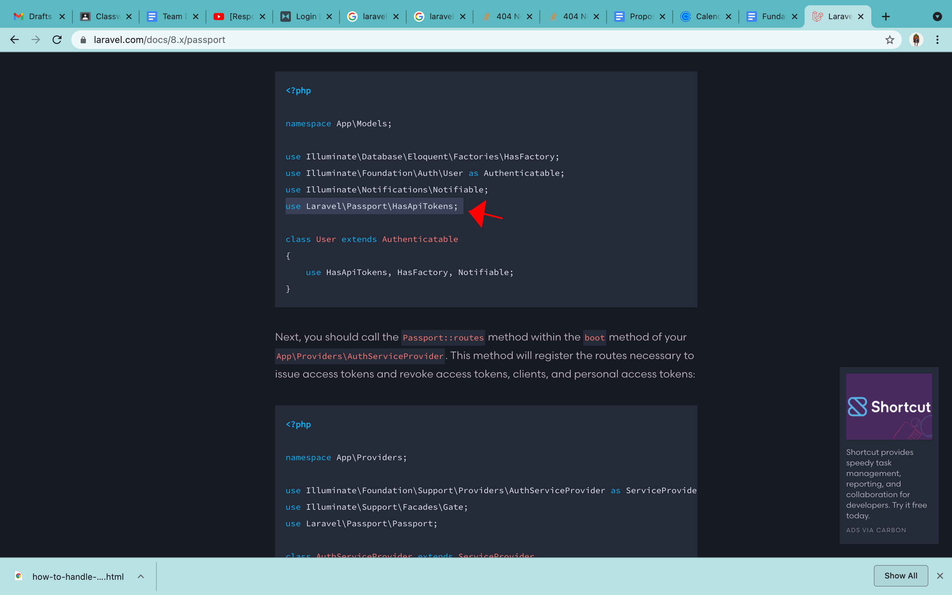Open the Shortcut ad image
Viewport: 952px width, 595px height.
click(x=889, y=407)
